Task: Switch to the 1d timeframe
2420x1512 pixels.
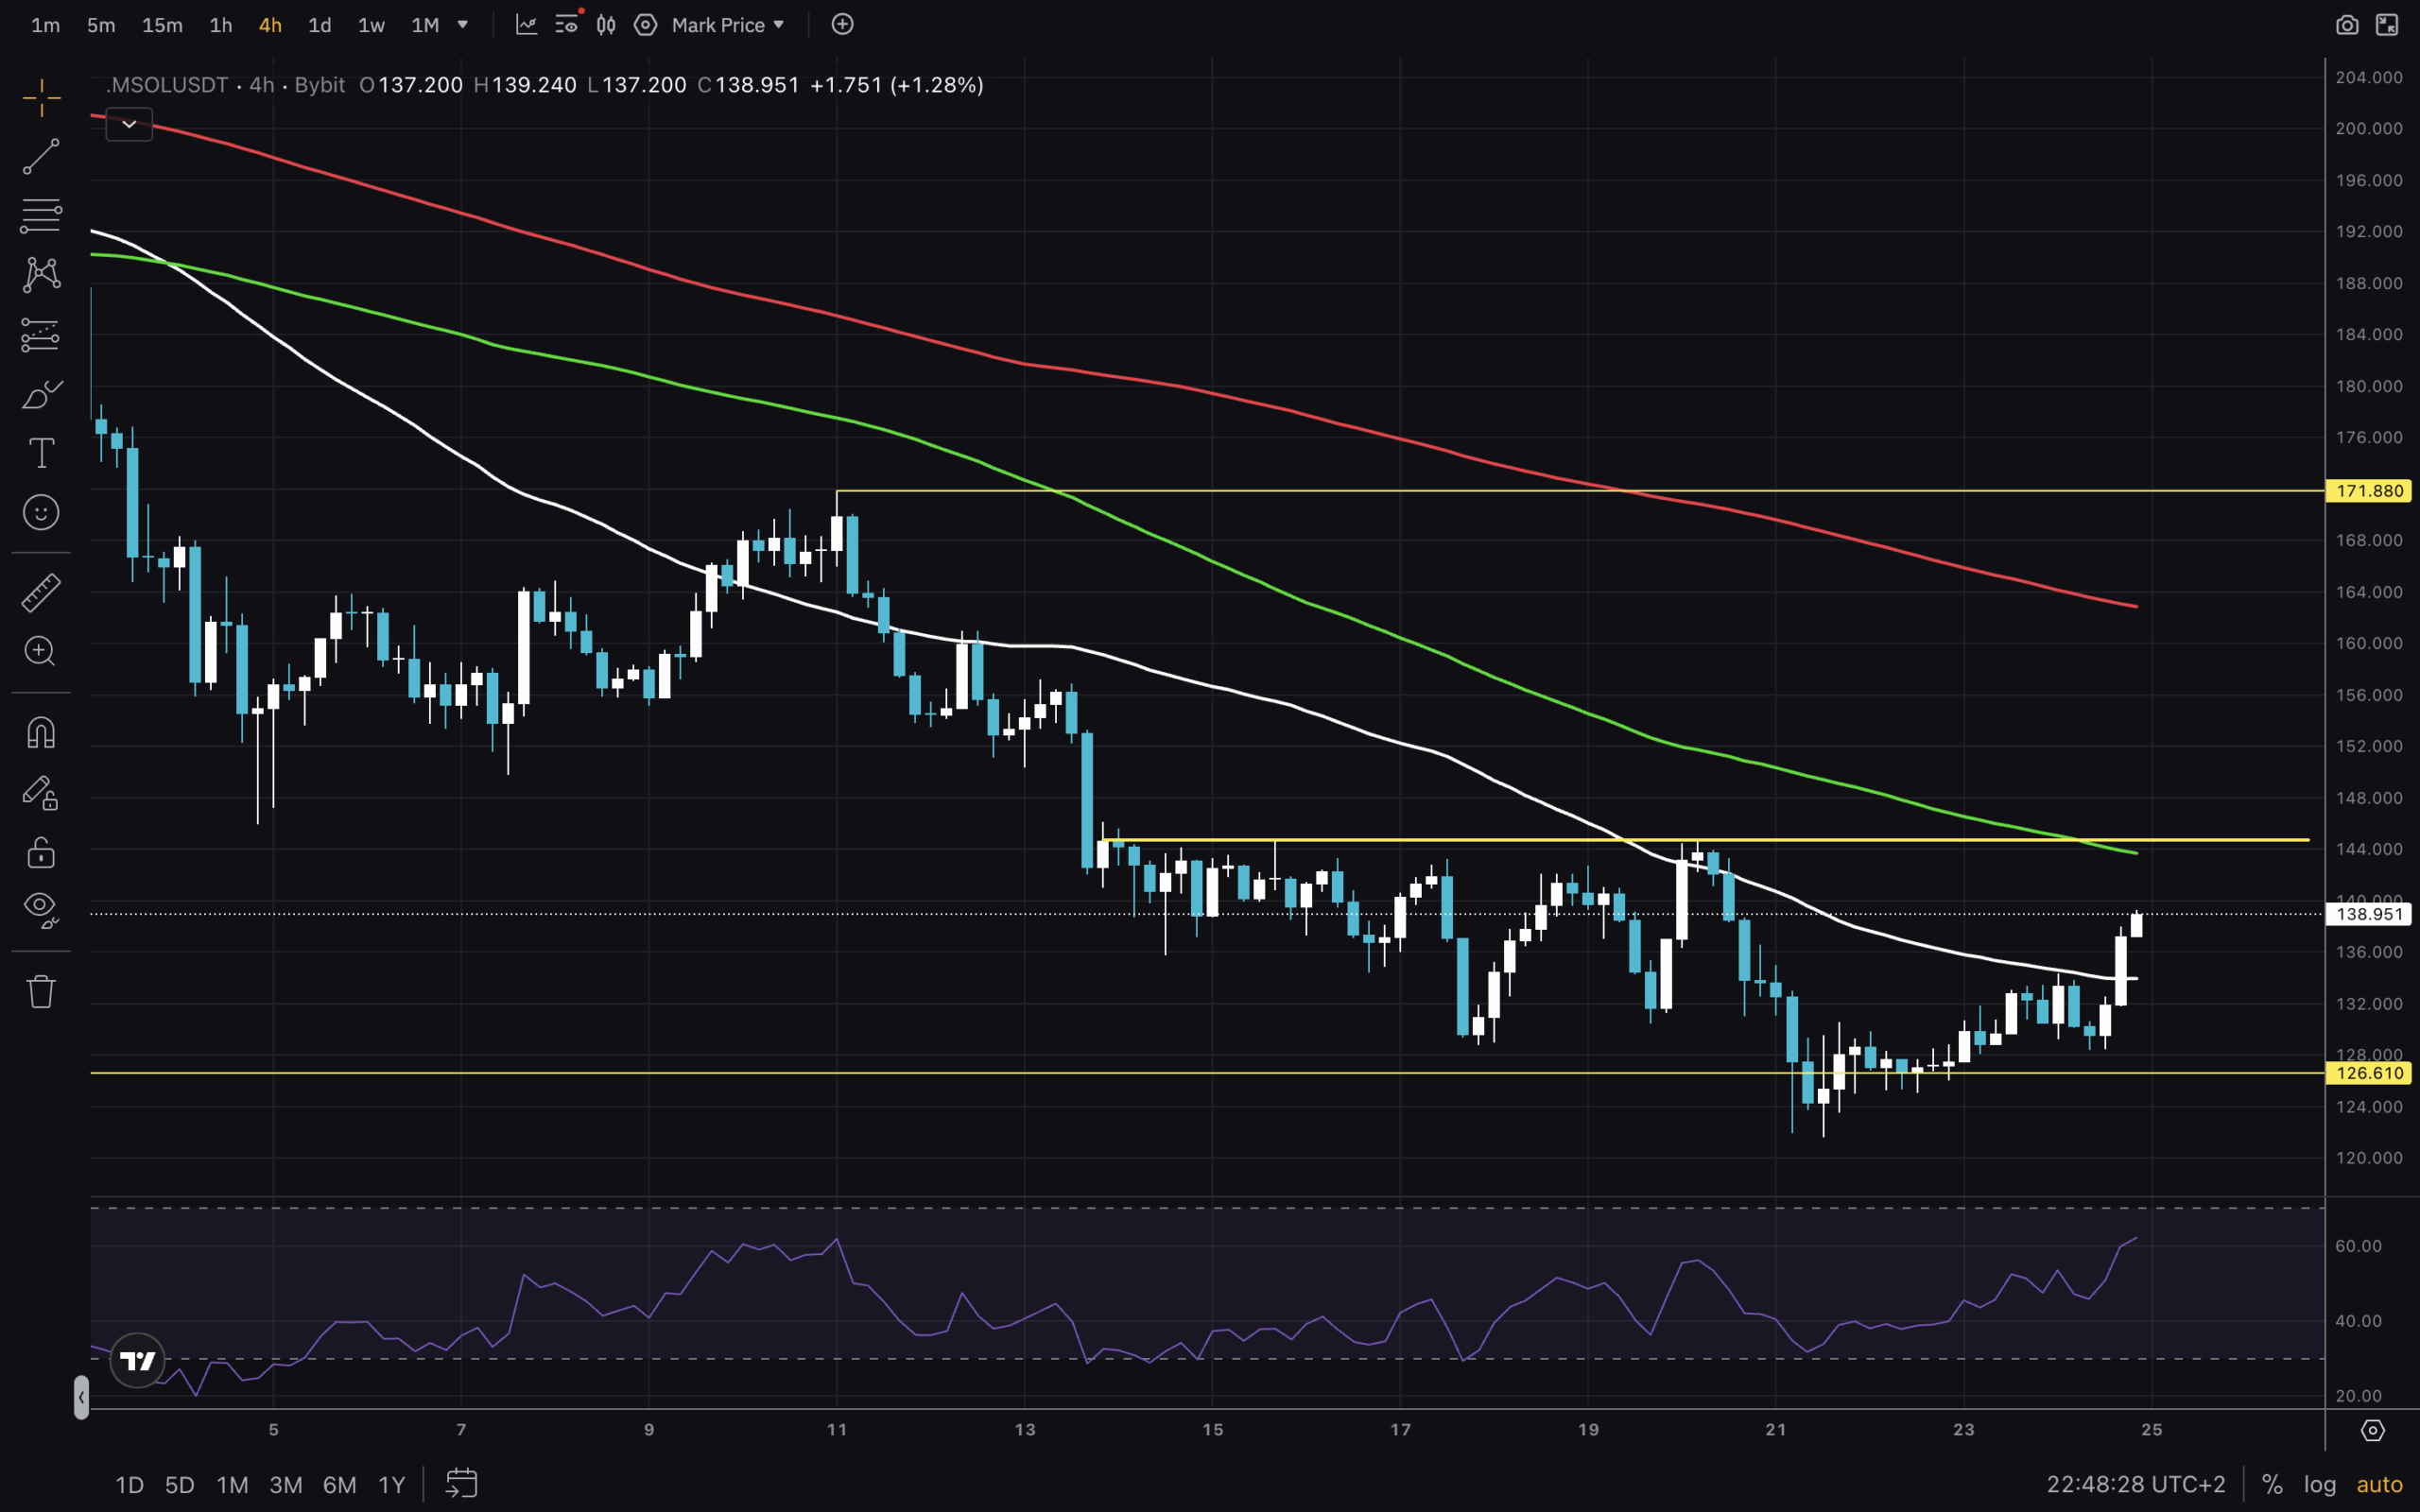Action: [x=319, y=25]
